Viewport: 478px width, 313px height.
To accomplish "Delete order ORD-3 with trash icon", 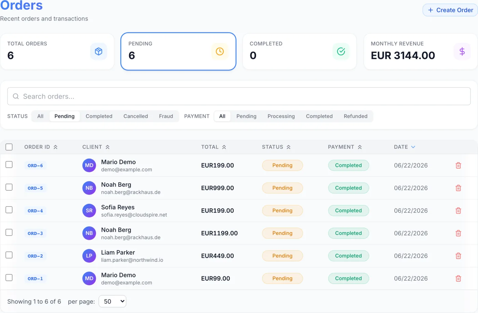I will [x=458, y=233].
